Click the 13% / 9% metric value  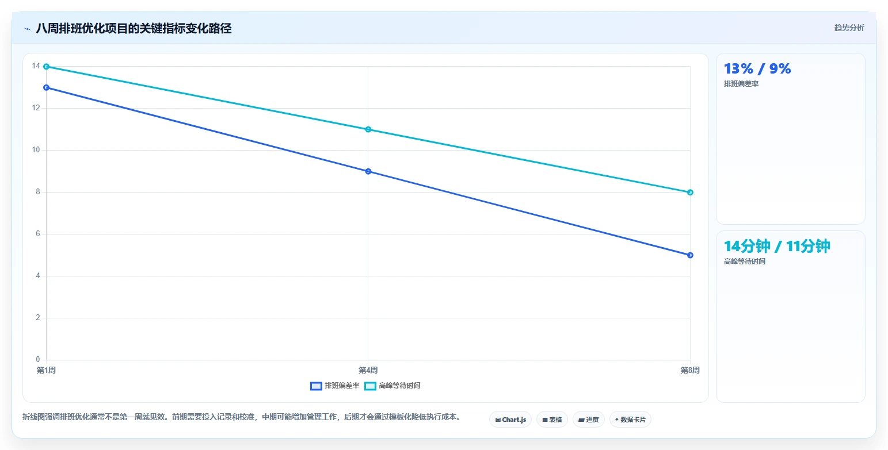(757, 69)
